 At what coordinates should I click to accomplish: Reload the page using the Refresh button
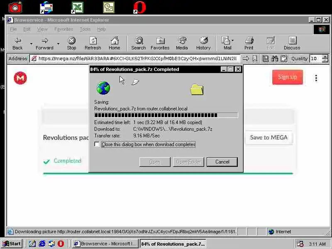93,44
